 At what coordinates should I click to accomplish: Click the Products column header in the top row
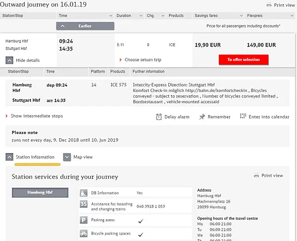tap(176, 16)
